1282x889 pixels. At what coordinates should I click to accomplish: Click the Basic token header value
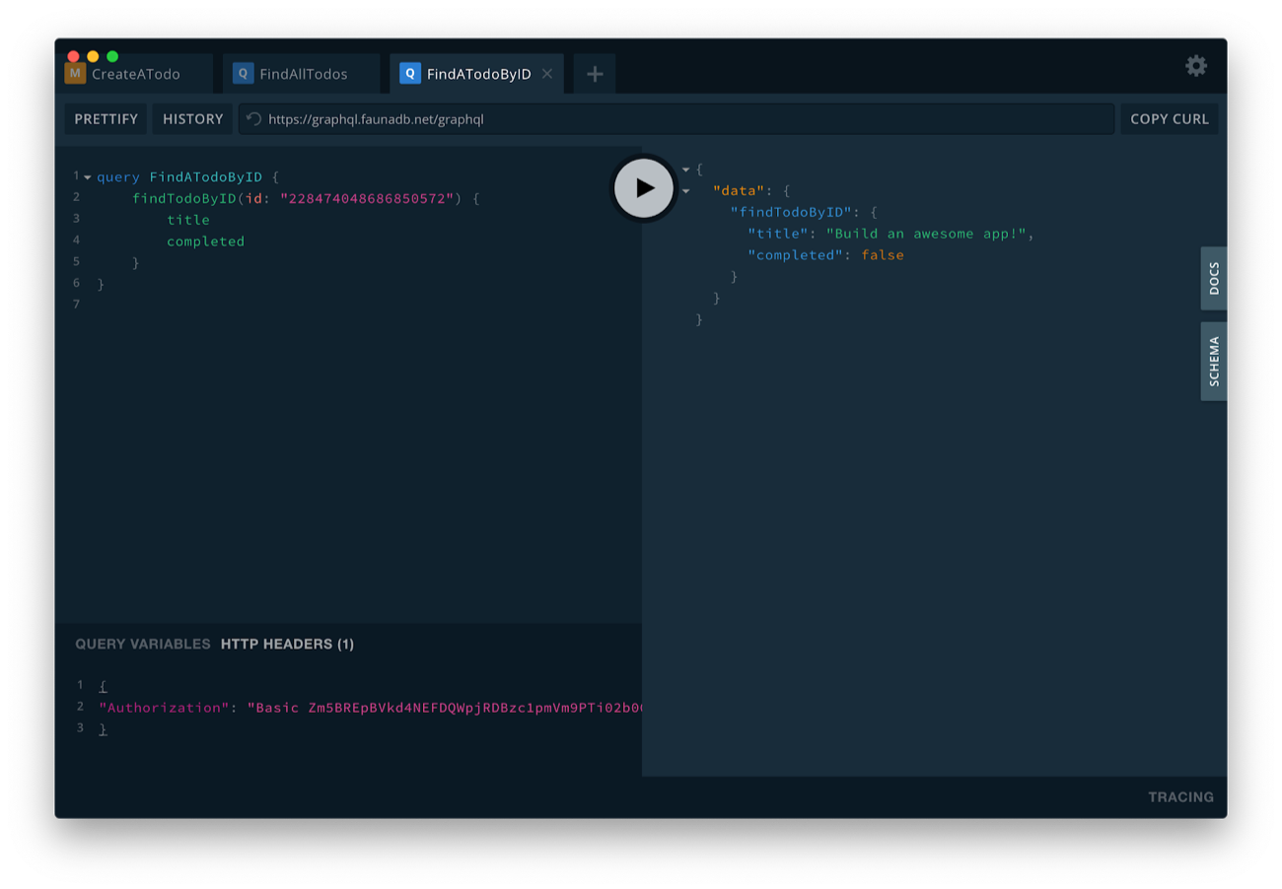(446, 708)
